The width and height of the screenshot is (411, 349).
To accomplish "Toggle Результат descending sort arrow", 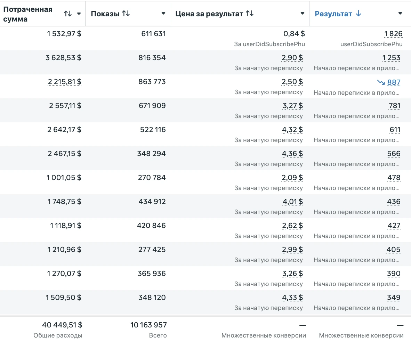I will tap(358, 14).
